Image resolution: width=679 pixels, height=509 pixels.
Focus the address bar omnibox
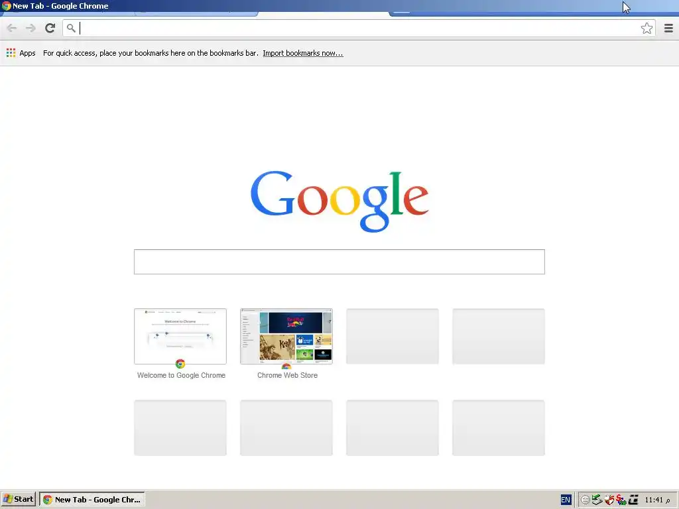(x=359, y=28)
